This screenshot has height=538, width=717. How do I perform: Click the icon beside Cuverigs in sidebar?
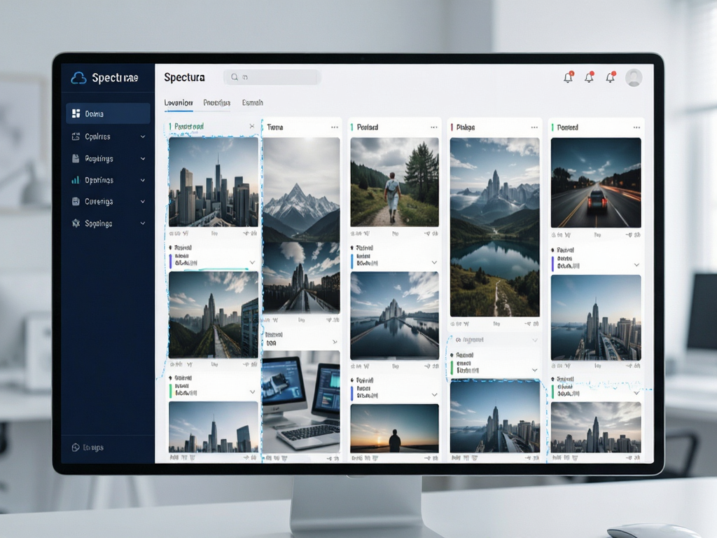tap(76, 201)
